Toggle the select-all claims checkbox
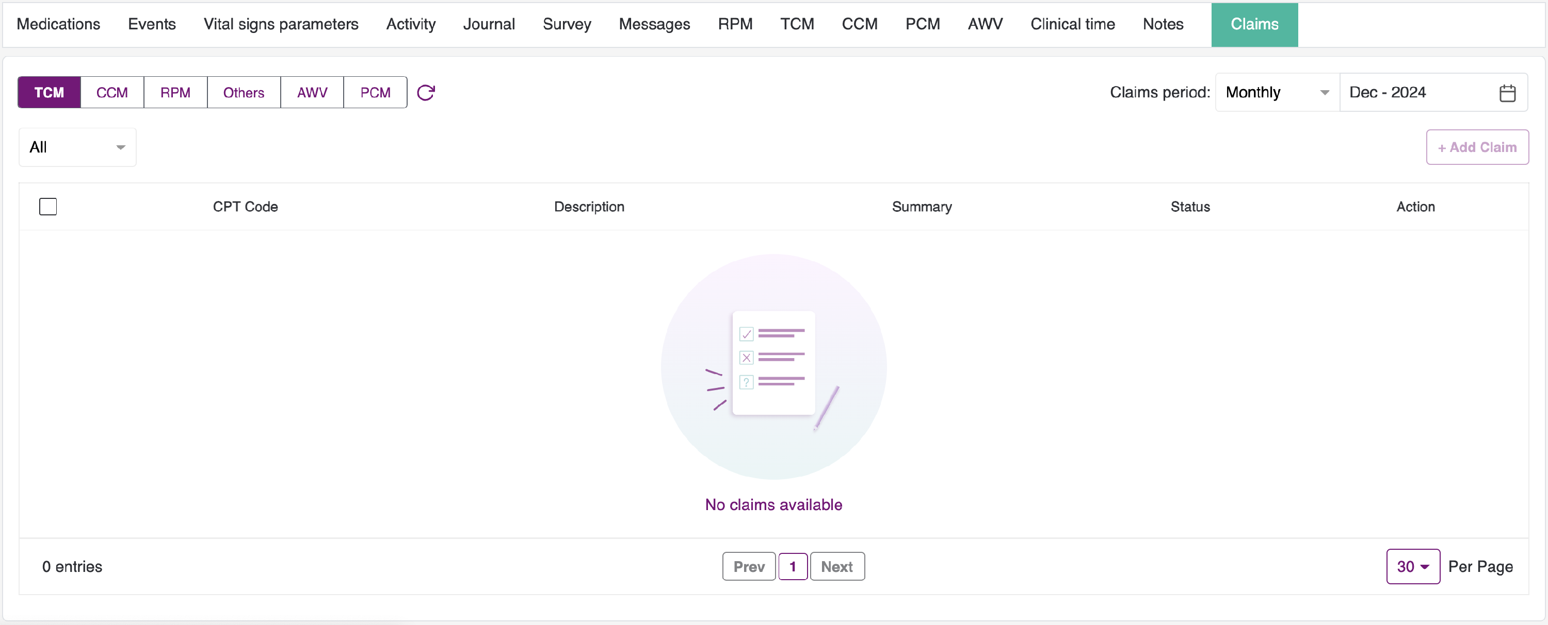 (48, 206)
